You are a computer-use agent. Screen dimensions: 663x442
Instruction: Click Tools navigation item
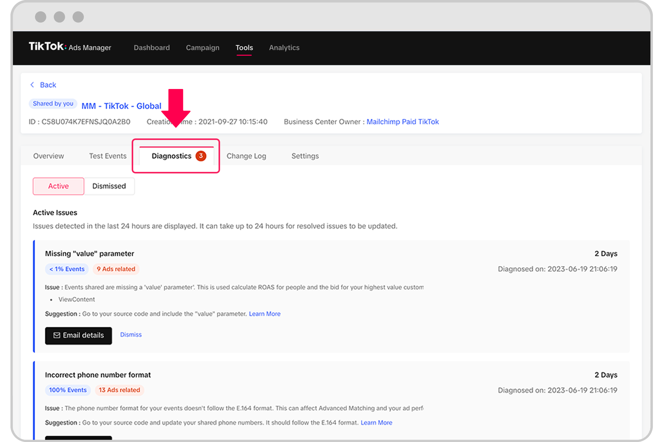[x=244, y=47]
